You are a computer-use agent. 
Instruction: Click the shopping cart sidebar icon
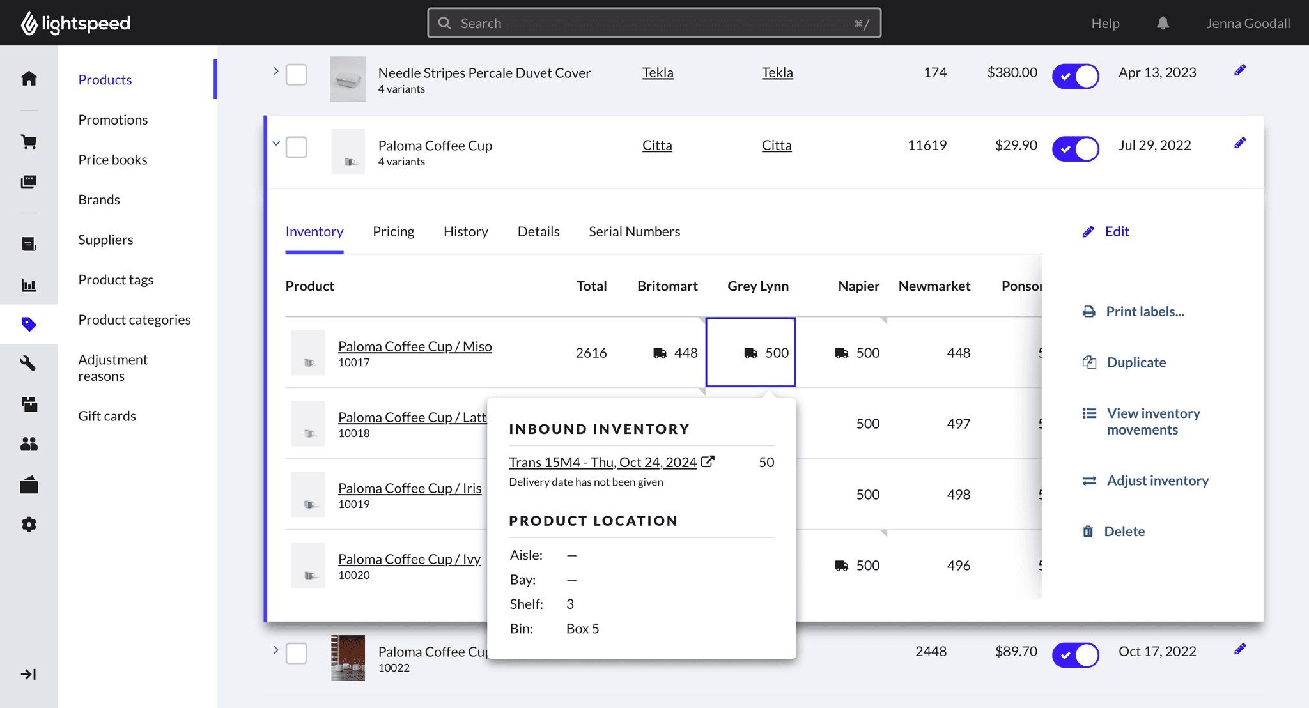[29, 142]
